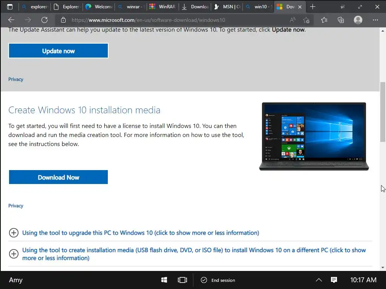Image resolution: width=386 pixels, height=289 pixels.
Task: Open Task View on taskbar
Action: pos(182,280)
